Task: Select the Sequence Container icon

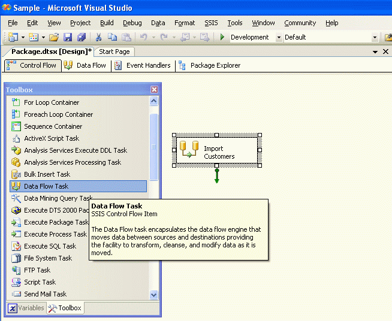Action: pos(16,126)
